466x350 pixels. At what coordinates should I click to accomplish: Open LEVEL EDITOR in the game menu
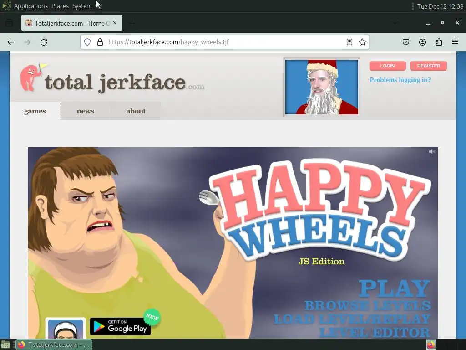(375, 332)
